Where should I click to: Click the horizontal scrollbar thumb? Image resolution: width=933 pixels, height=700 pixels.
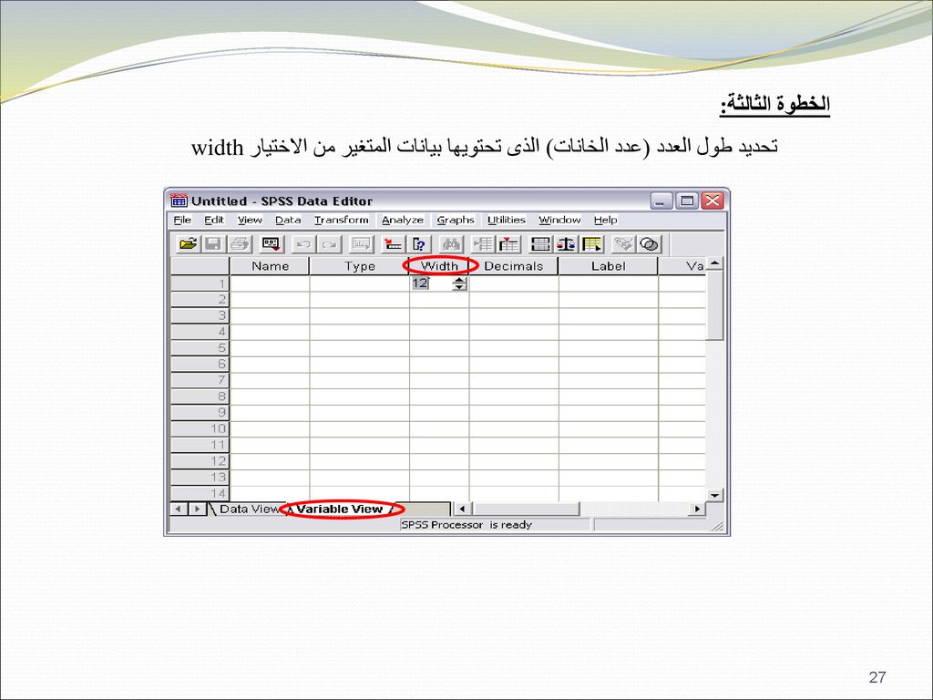[524, 509]
